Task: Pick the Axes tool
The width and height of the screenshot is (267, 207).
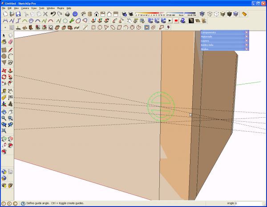Action: [4, 104]
